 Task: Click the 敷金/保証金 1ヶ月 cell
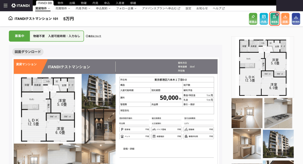199,95
